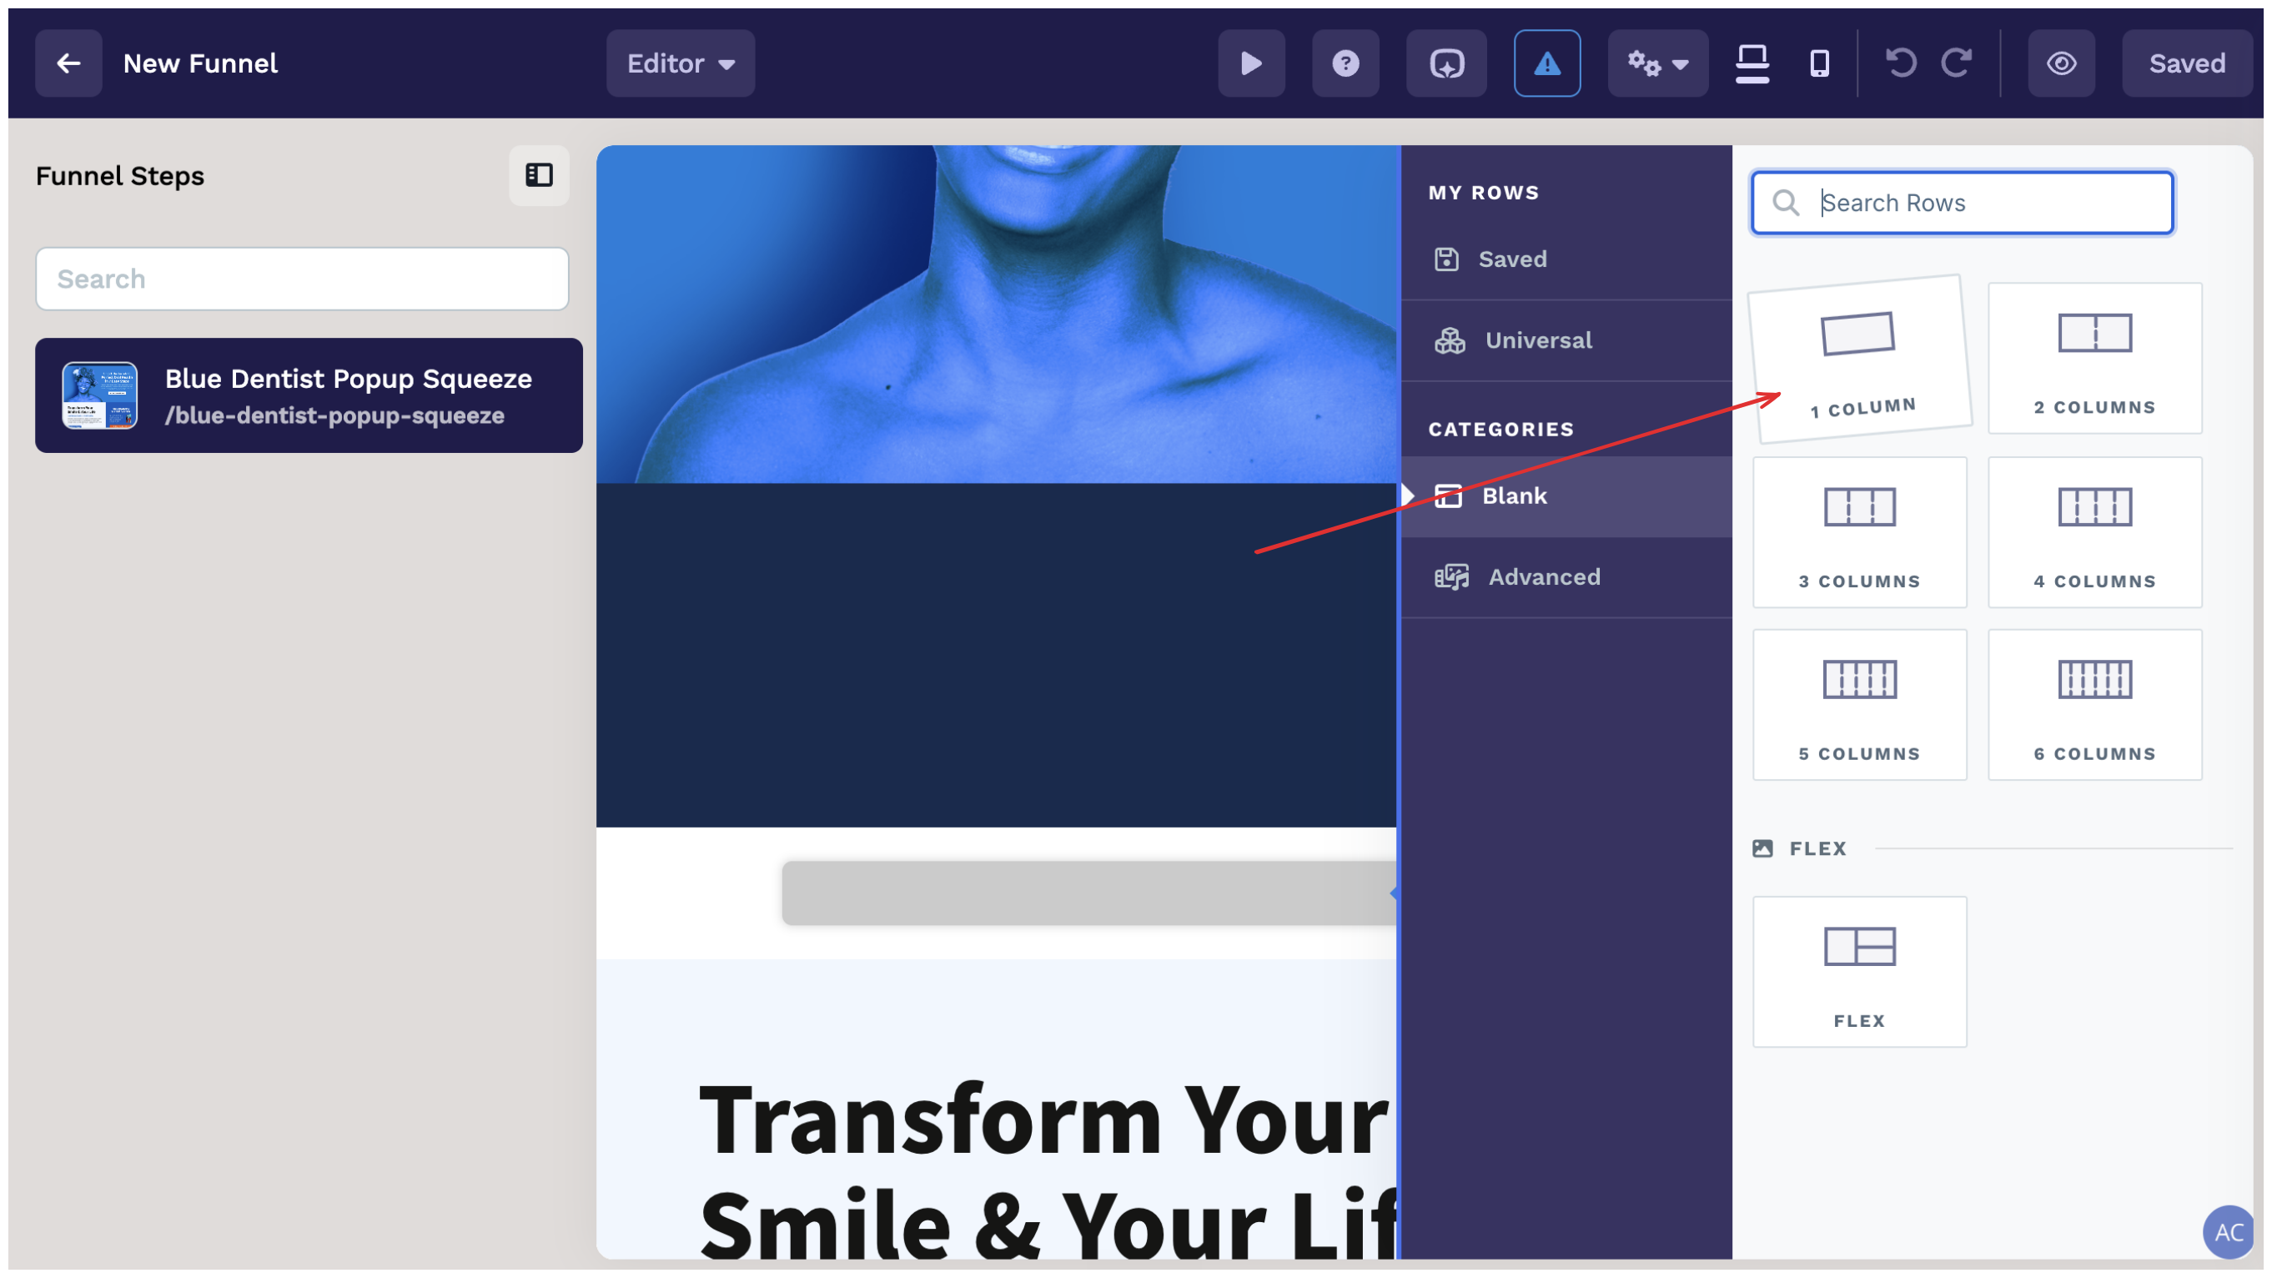Click the undo arrow icon
2272x1278 pixels.
click(x=1901, y=63)
